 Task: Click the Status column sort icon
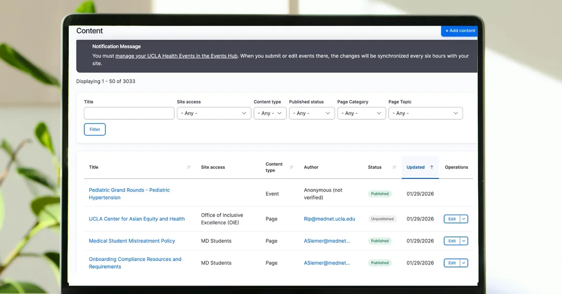(x=394, y=167)
